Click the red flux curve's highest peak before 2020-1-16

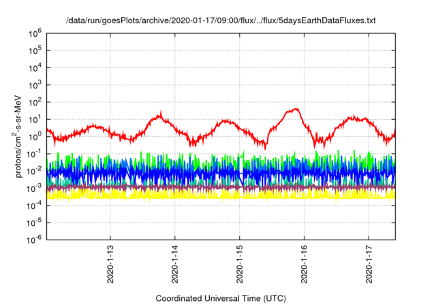click(x=295, y=109)
